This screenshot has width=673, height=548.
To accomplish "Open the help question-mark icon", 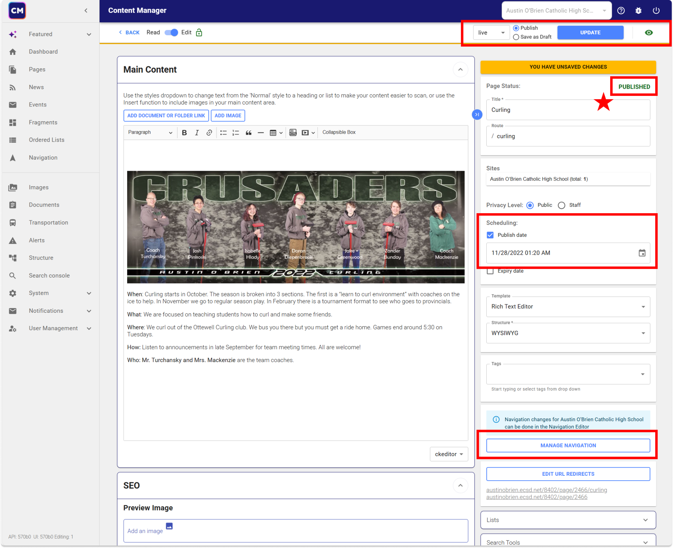I will (x=621, y=10).
